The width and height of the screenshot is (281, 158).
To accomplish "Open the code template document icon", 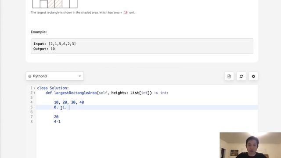I will pyautogui.click(x=229, y=76).
